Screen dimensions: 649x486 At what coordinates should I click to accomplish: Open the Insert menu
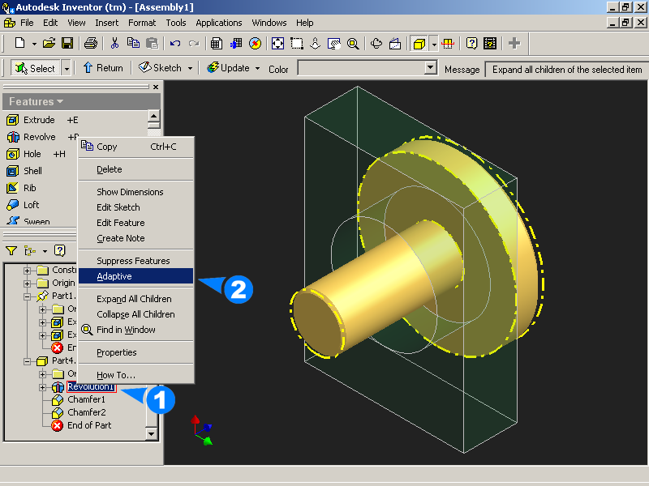107,23
